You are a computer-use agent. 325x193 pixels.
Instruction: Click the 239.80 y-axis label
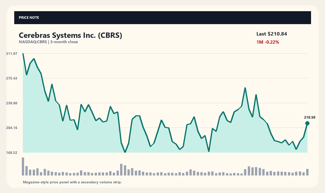[x=12, y=103]
